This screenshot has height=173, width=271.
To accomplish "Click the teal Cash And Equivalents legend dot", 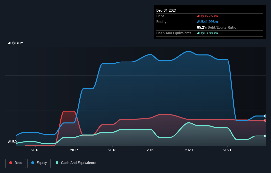I will tap(57, 163).
